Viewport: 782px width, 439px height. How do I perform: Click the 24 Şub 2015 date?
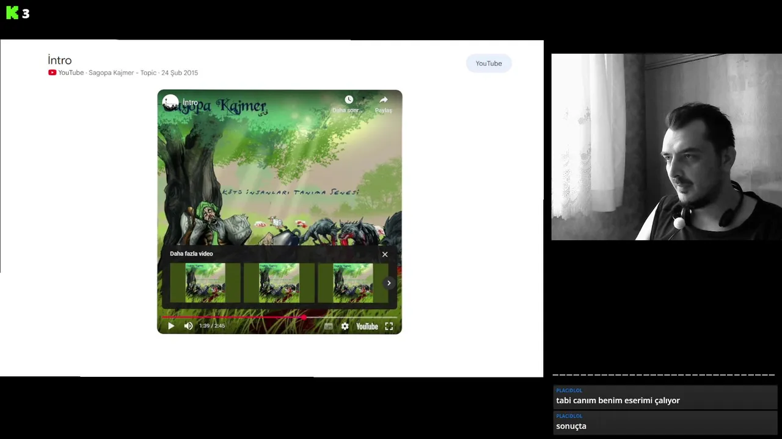(180, 73)
